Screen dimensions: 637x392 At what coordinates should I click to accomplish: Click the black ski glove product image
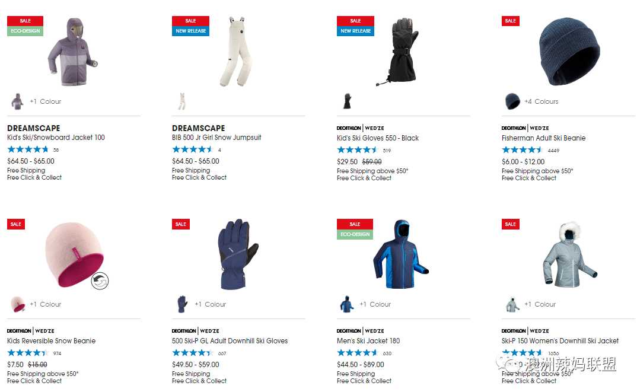point(398,52)
